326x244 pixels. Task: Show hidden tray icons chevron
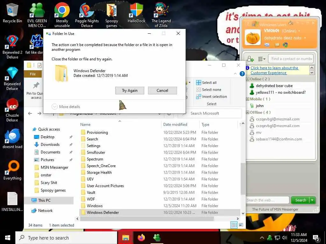point(262,238)
